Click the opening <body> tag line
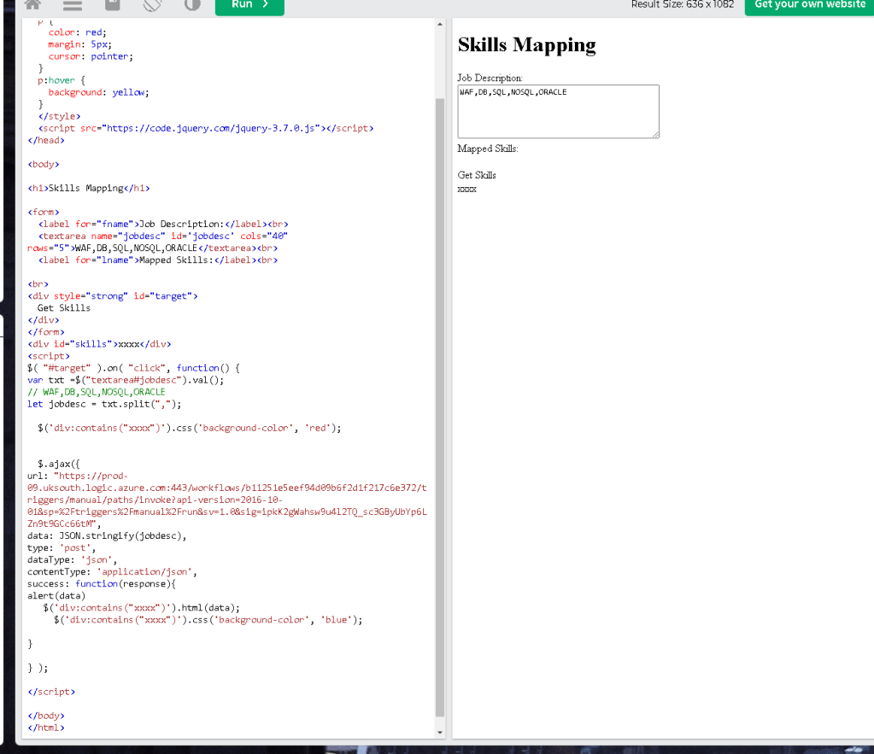 point(43,165)
